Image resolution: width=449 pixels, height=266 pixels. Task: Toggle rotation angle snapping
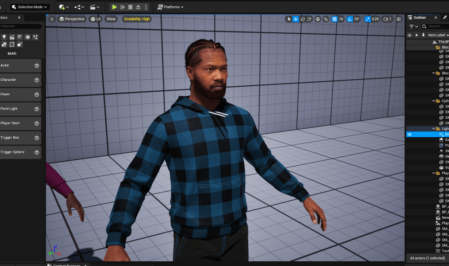click(350, 19)
